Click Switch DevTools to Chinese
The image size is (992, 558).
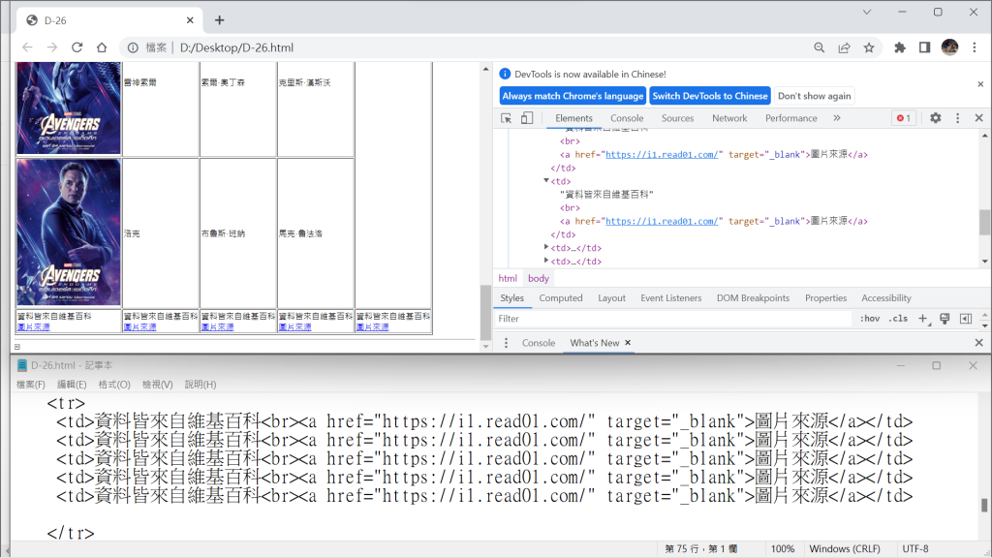710,96
